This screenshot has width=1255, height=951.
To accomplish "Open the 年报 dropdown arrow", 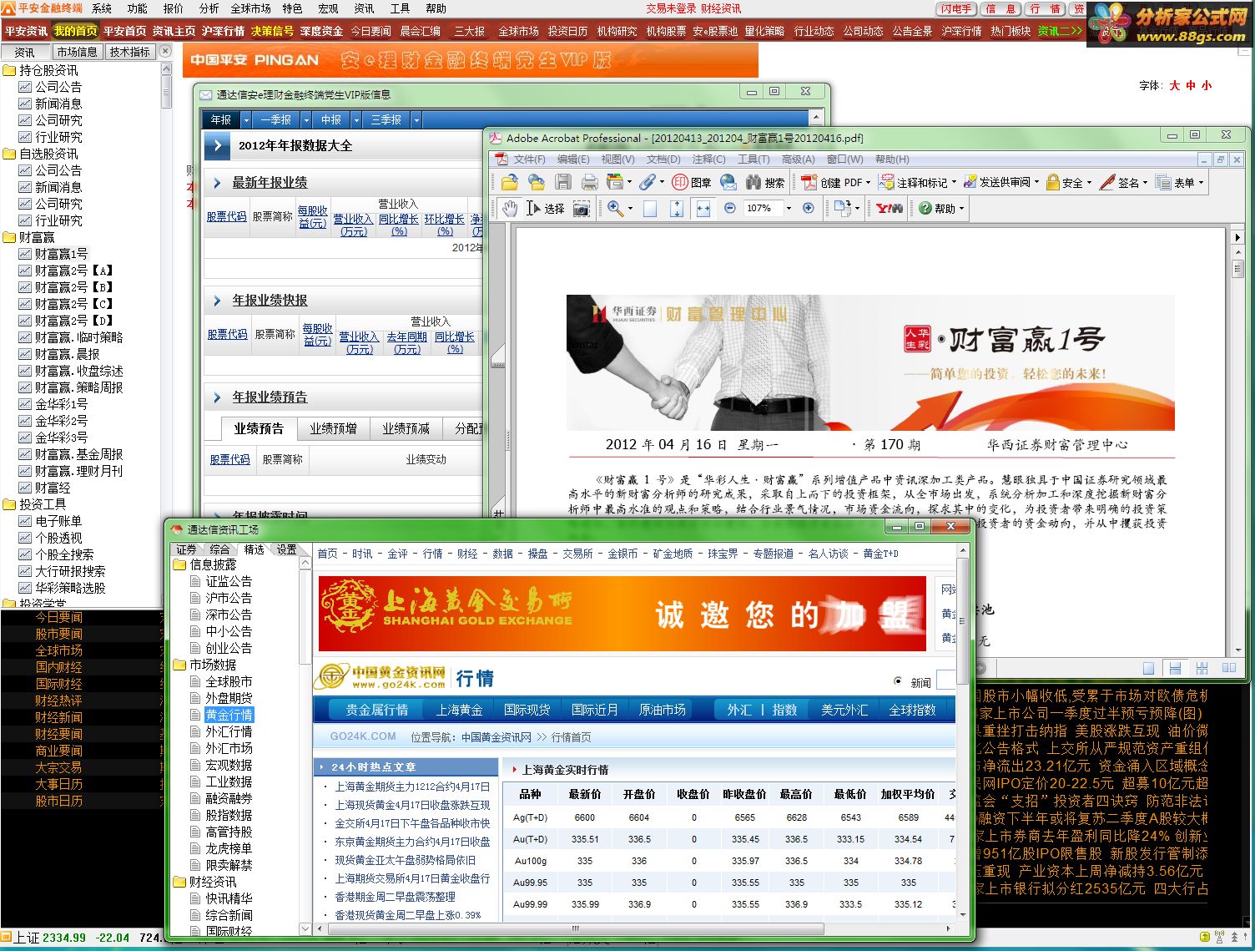I will tap(246, 120).
